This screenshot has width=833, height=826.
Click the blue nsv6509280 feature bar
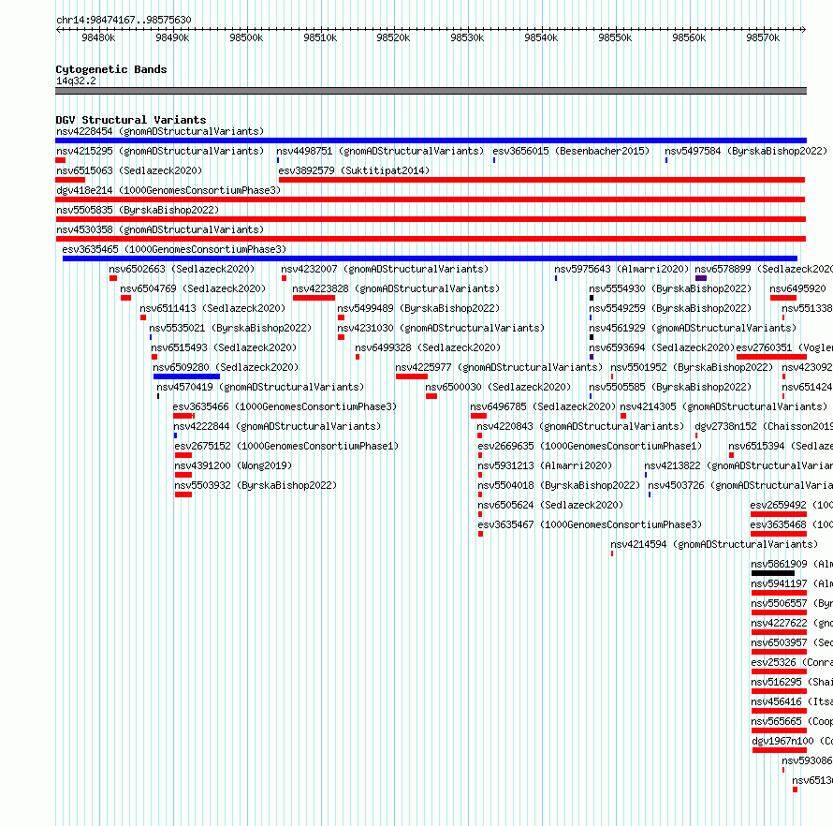point(186,376)
